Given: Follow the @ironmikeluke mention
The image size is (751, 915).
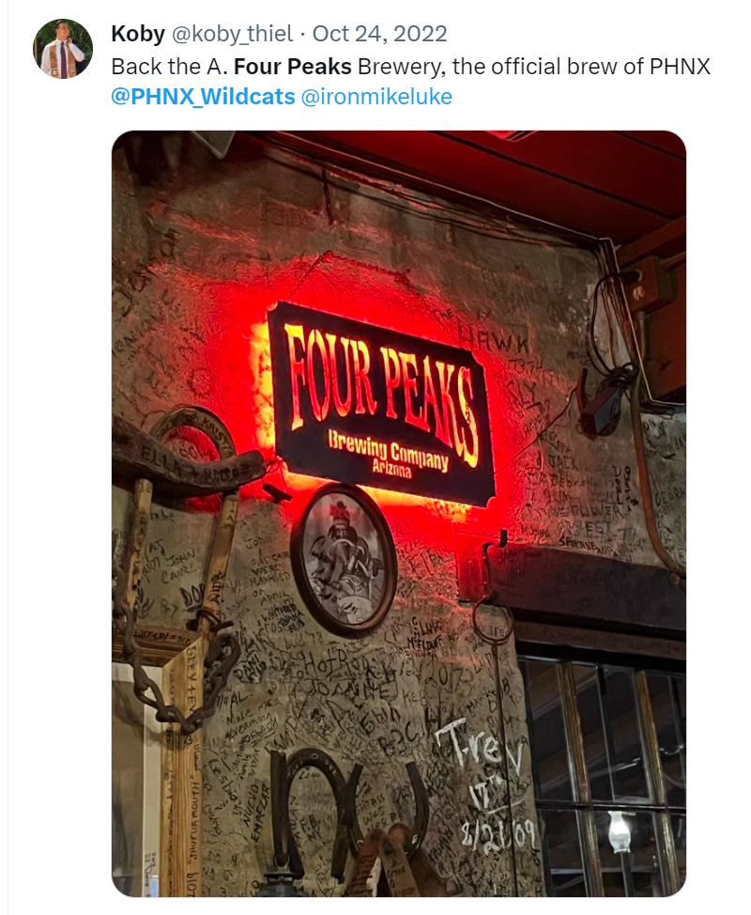Looking at the screenshot, I should [376, 96].
